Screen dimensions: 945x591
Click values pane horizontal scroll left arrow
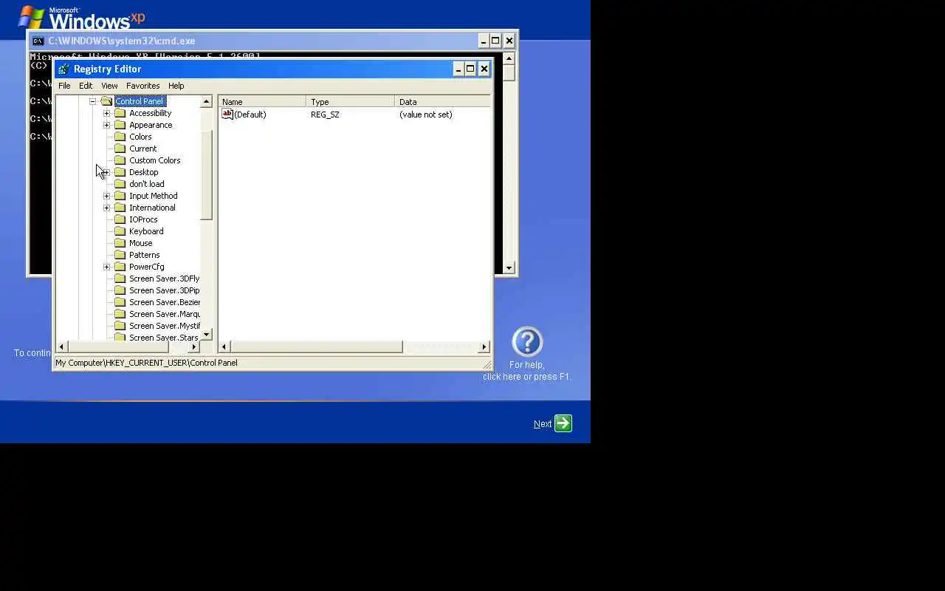224,346
